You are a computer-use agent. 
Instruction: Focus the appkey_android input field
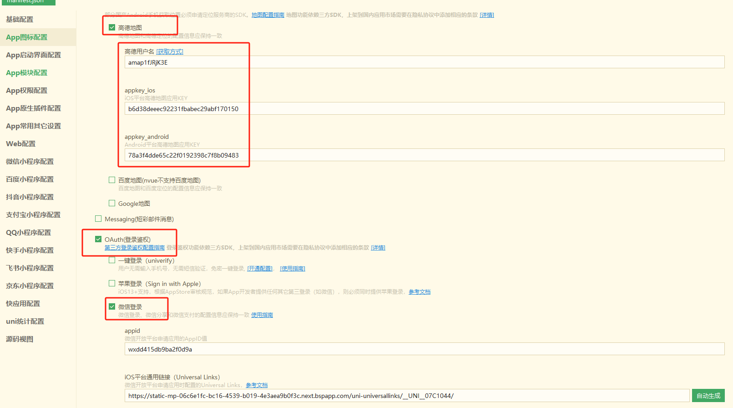(424, 155)
